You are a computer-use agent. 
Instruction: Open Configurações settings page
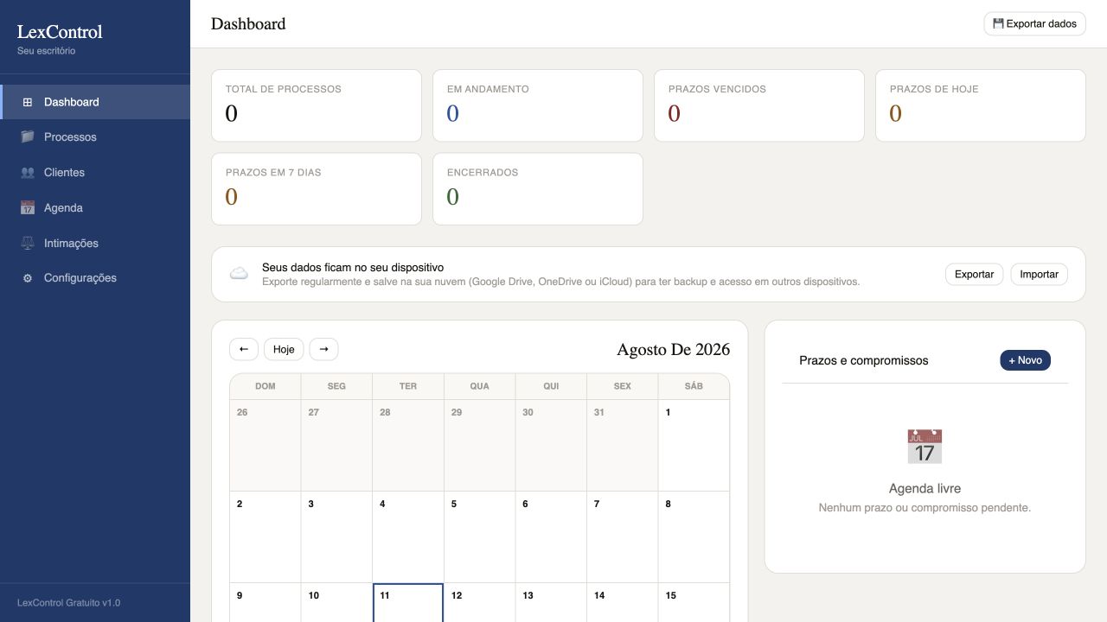click(95, 278)
